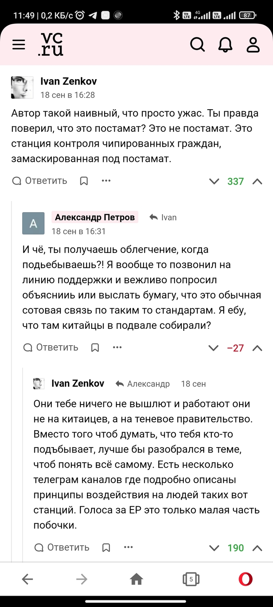This screenshot has width=273, height=607.
Task: Bookmark the last Ivan Zenkov reply
Action: (x=106, y=548)
